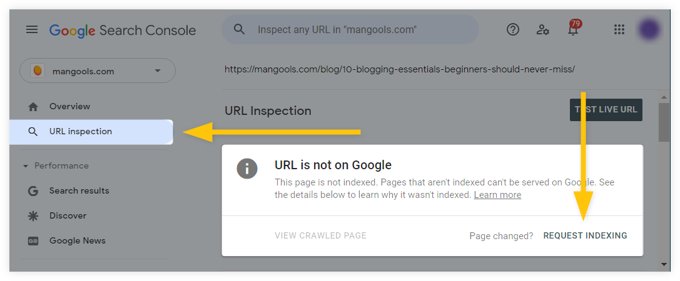
Task: Click the scrollbar down arrow
Action: tap(664, 264)
